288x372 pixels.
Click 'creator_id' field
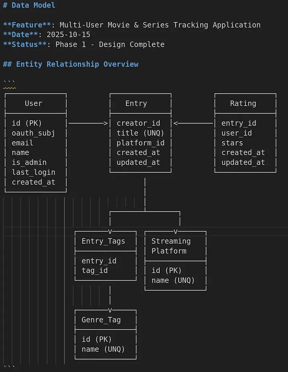coord(138,123)
